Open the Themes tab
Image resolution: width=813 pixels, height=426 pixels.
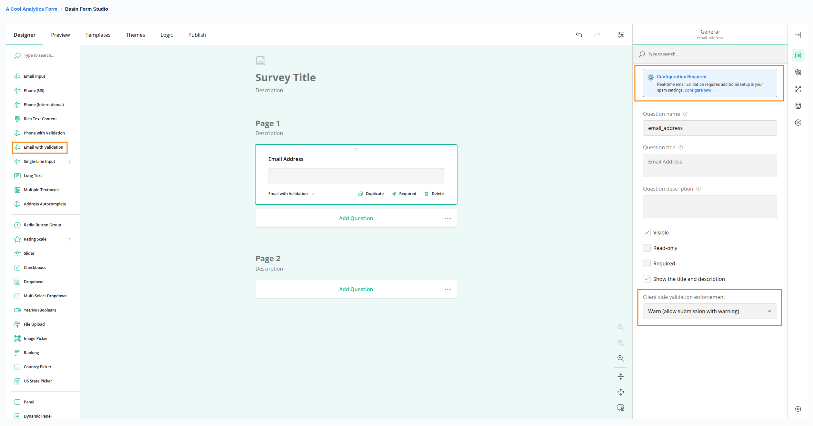pyautogui.click(x=135, y=35)
